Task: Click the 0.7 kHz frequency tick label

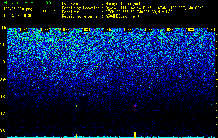Action: coord(3,114)
